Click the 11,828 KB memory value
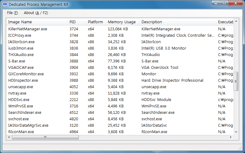 pos(117,93)
